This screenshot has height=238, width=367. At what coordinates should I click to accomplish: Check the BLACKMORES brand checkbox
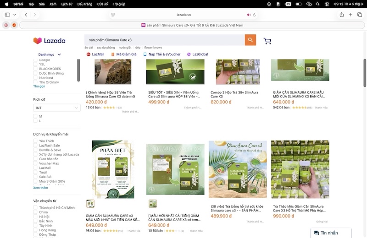click(x=35, y=69)
